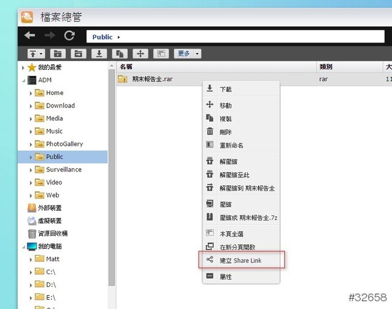Expand the Media folder node
392x309 pixels.
point(31,119)
